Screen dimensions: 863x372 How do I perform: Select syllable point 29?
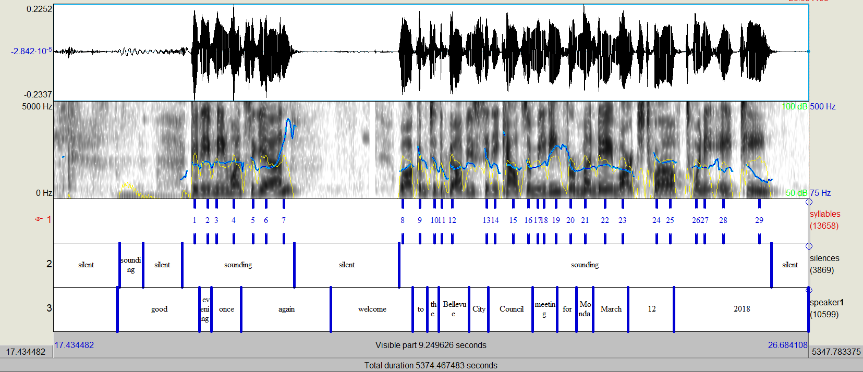[759, 220]
